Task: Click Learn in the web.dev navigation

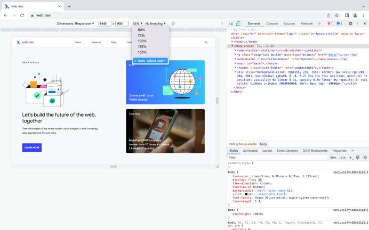Action: coord(78,42)
